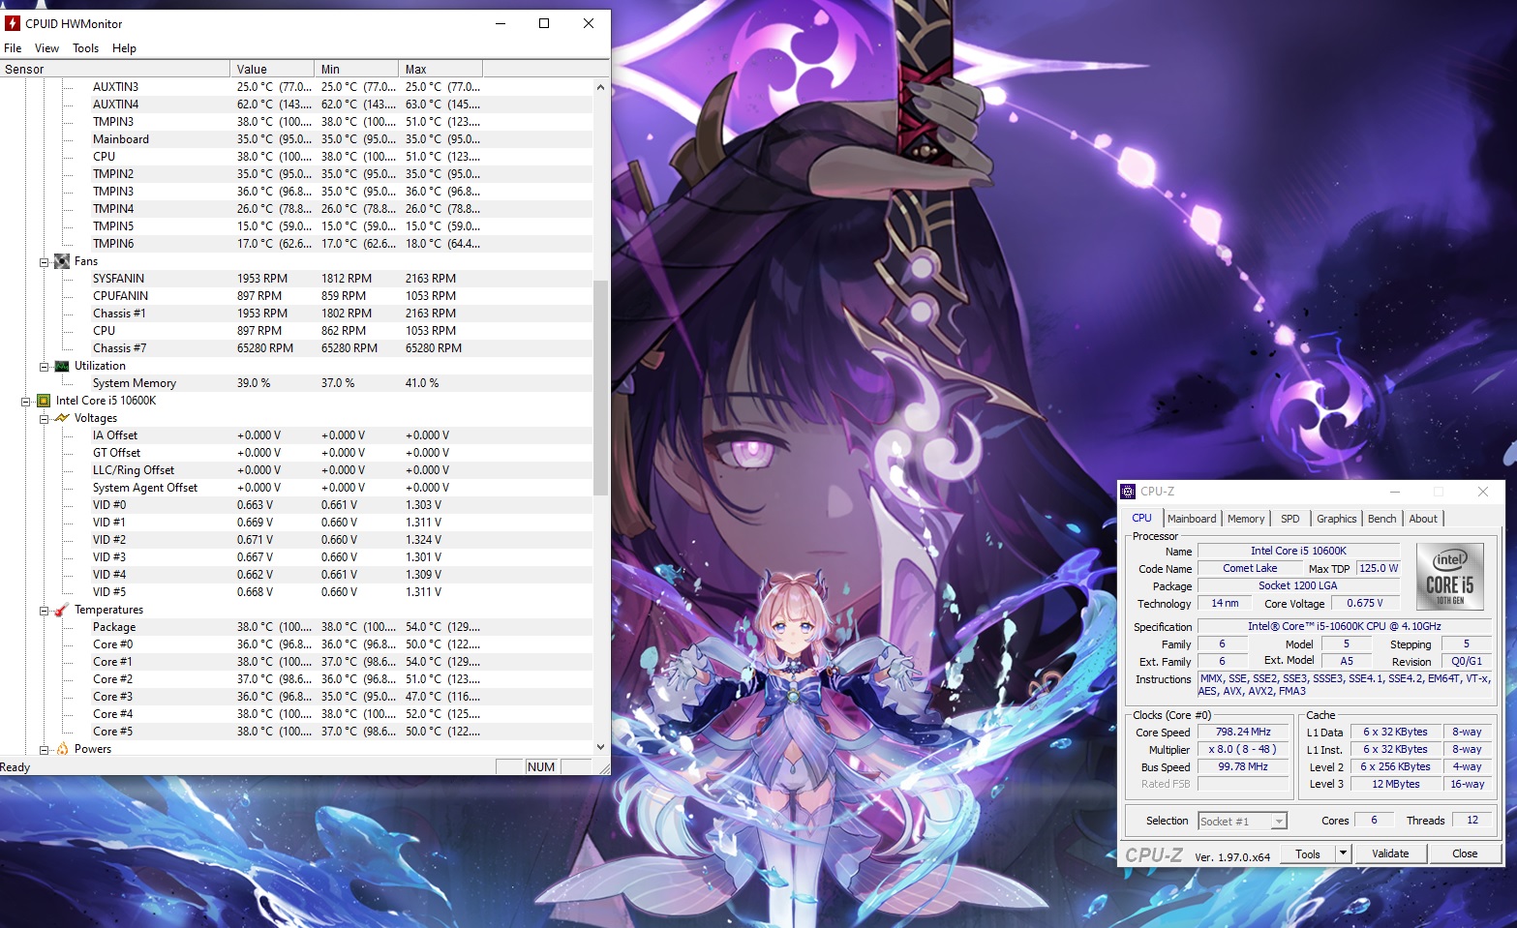Open the Socket #1 selection dropdown
This screenshot has height=928, width=1517.
pos(1279,822)
